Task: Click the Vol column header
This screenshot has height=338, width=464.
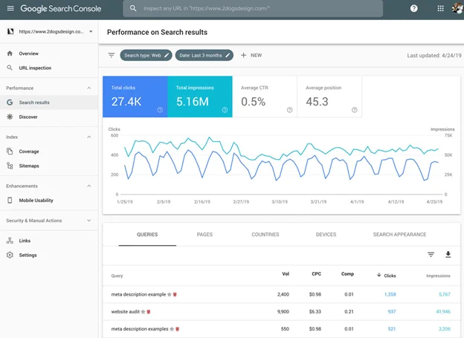Action: coord(286,274)
